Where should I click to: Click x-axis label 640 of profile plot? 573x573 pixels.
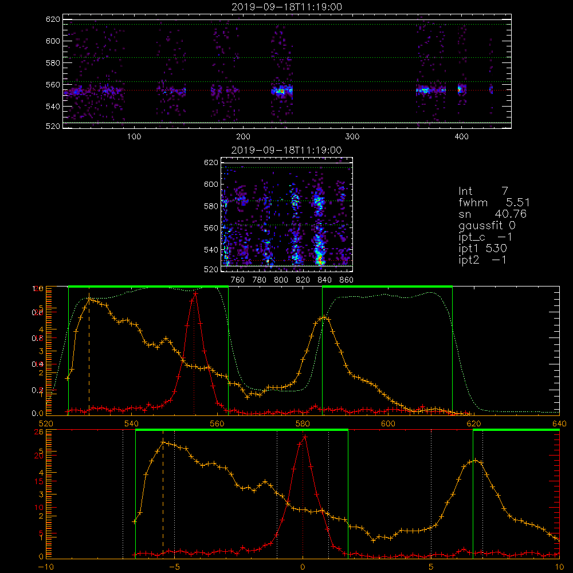[x=559, y=424]
